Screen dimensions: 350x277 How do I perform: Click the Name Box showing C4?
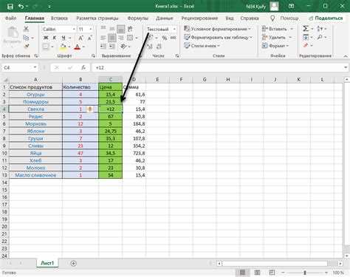(20, 67)
